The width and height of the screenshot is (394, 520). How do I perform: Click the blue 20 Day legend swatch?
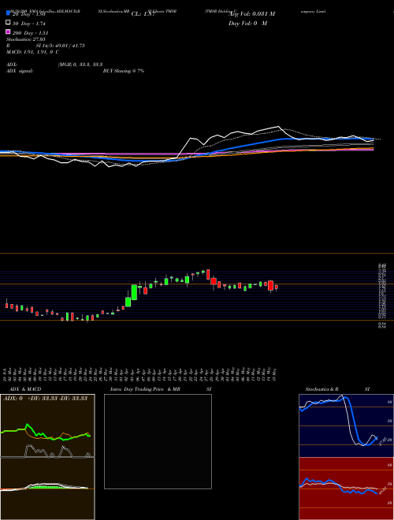click(8, 13)
